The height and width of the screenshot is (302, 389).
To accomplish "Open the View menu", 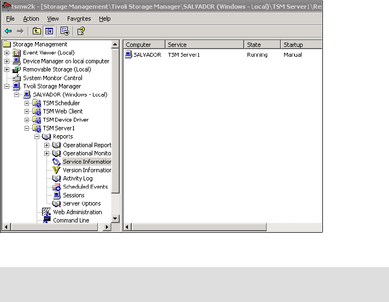I will 53,19.
